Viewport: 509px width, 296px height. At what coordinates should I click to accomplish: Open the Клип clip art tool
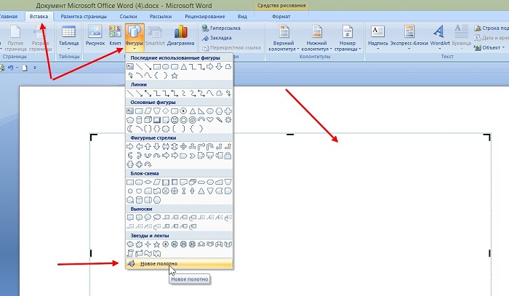point(115,36)
